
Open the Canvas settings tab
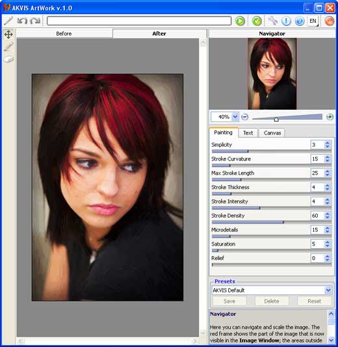coord(272,133)
